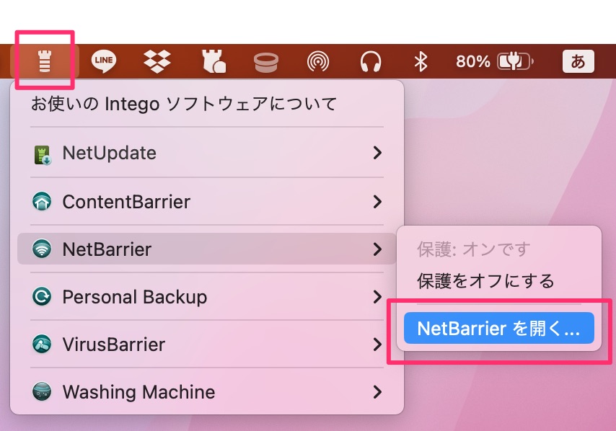616x431 pixels.
Task: Click the NetBarrier wifi icon
Action: [42, 249]
